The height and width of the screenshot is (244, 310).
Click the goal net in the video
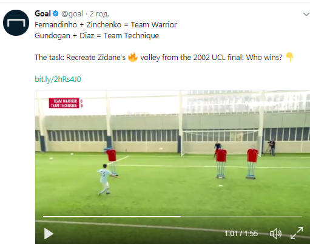point(221,143)
